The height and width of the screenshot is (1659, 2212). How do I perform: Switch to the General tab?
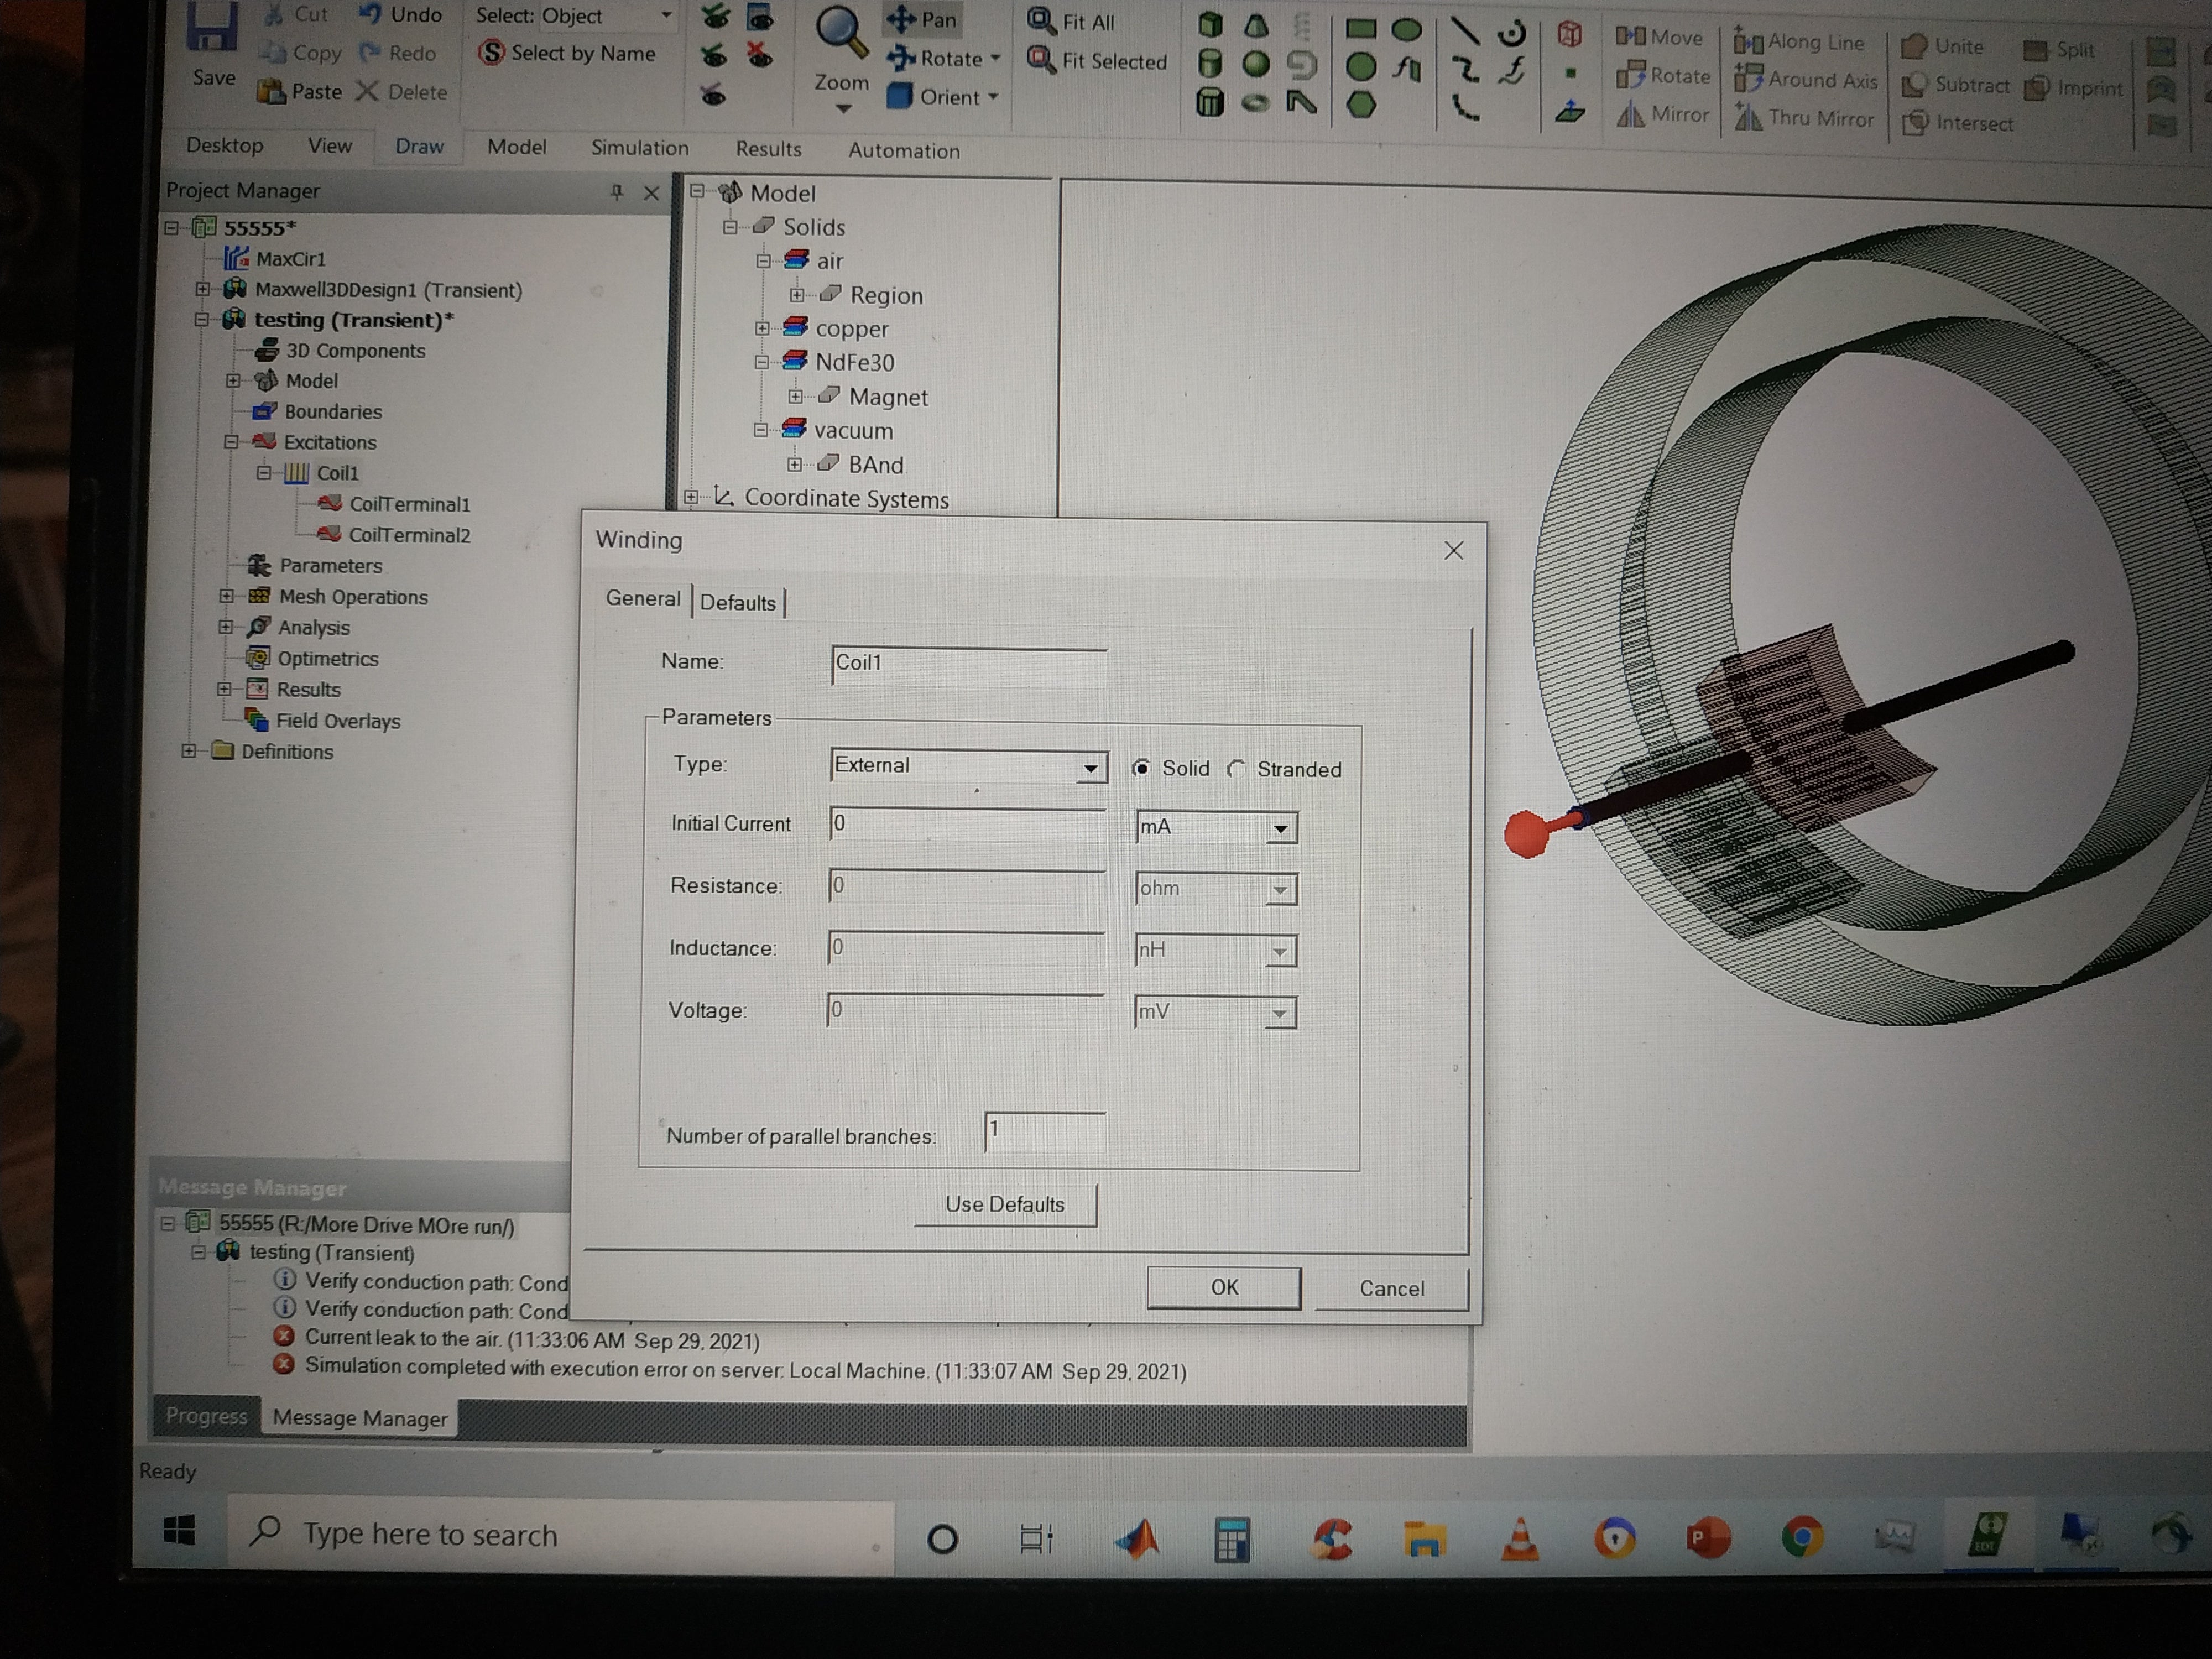pyautogui.click(x=643, y=598)
